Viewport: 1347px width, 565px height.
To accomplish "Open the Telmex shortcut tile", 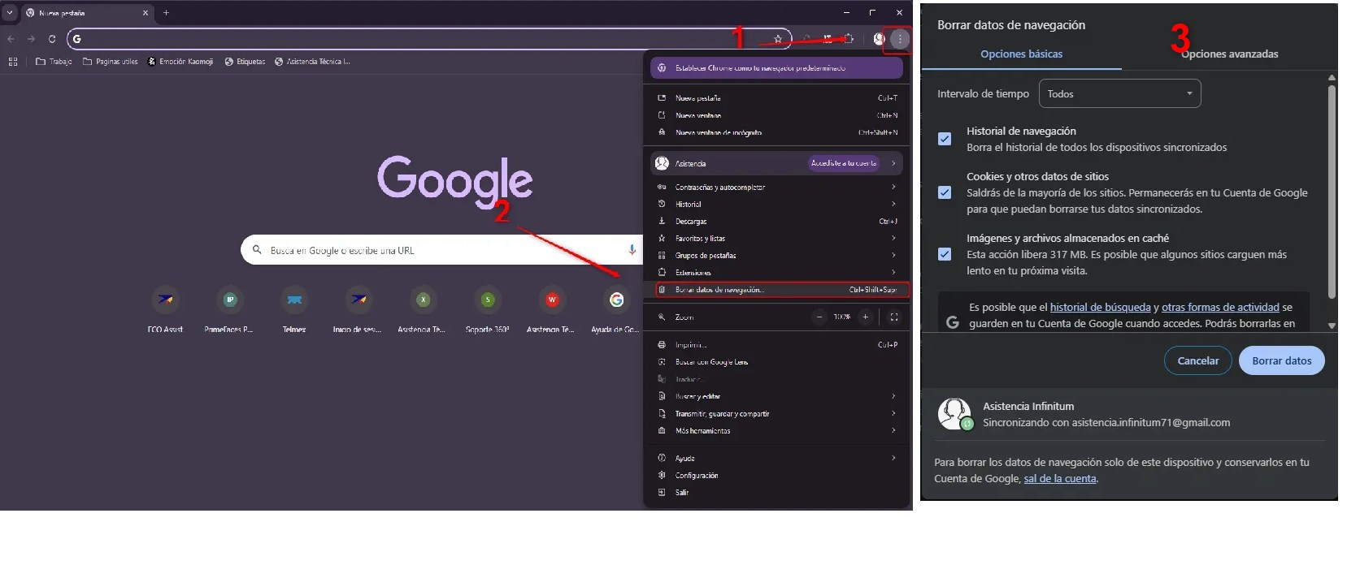I will point(294,309).
